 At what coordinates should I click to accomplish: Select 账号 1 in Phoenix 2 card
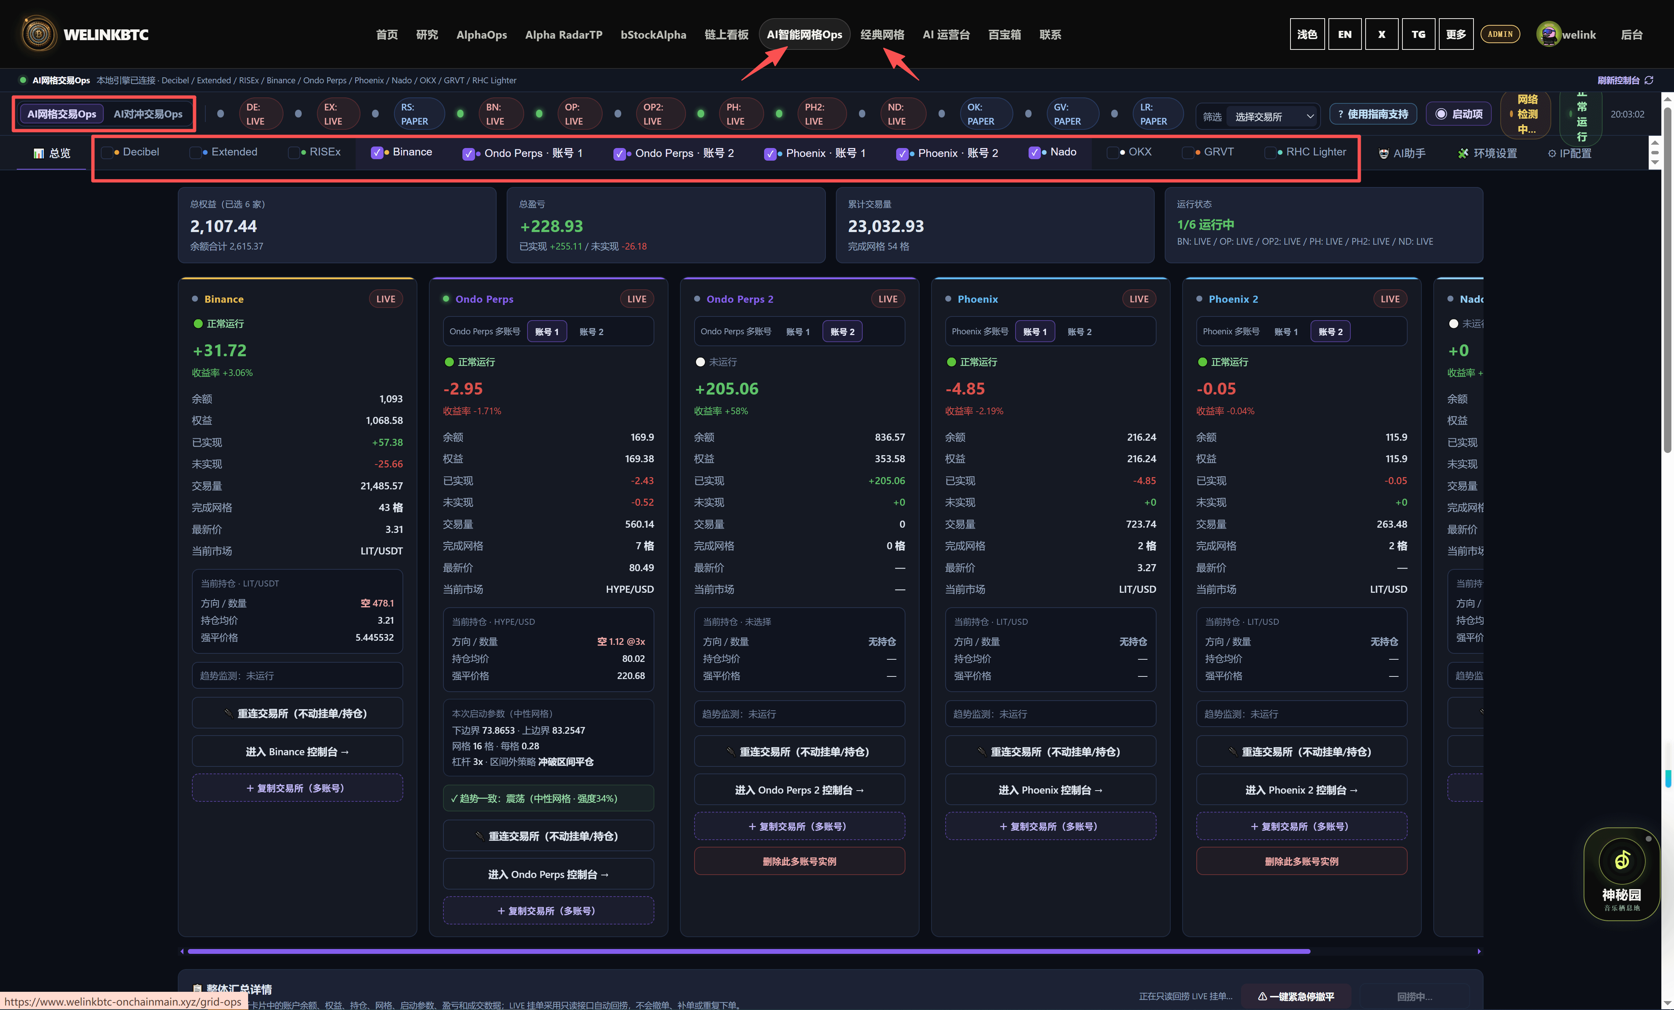1286,331
